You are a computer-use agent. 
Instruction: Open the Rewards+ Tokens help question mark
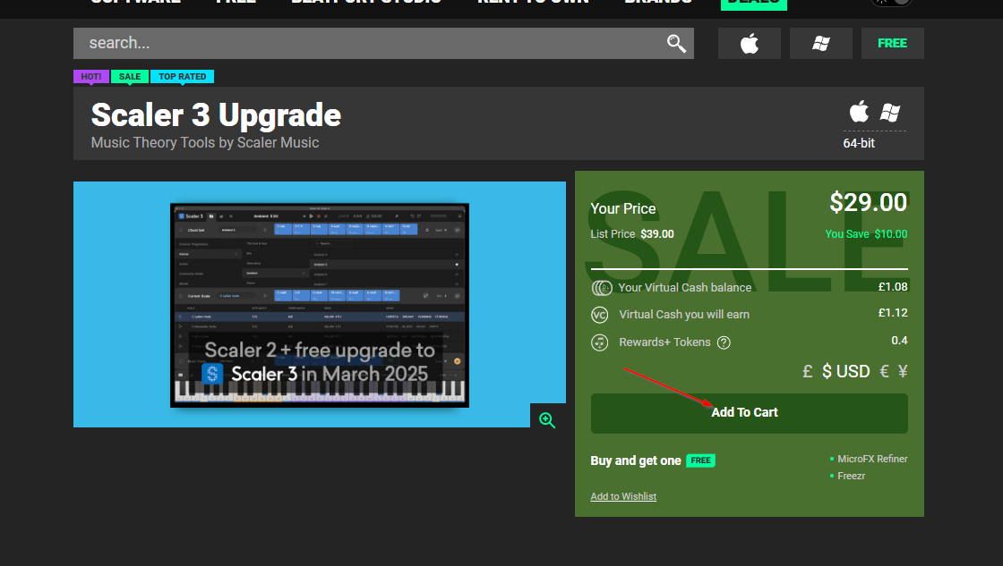tap(724, 342)
